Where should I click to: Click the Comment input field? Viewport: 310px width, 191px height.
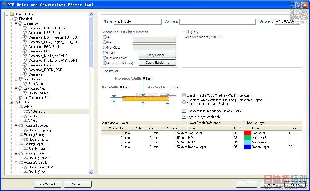pos(218,21)
